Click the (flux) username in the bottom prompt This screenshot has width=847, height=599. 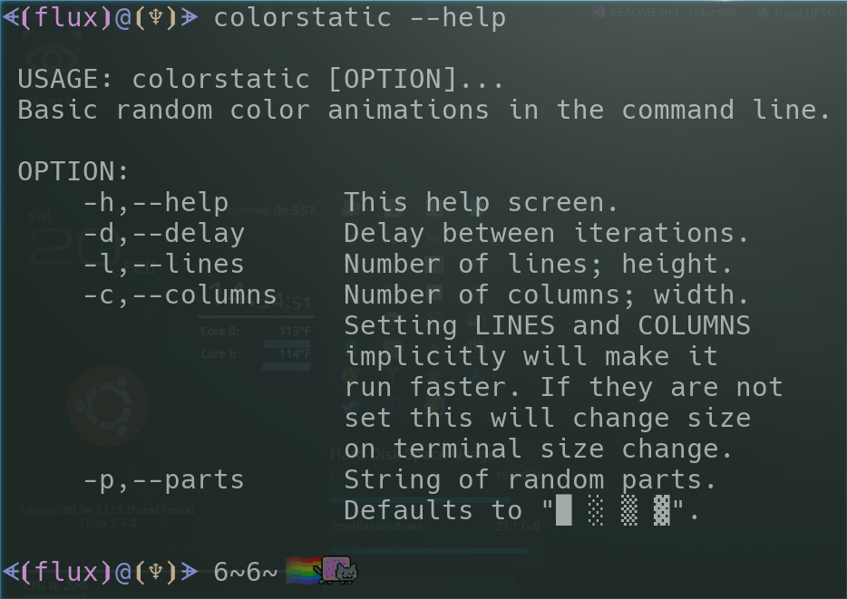(x=67, y=572)
